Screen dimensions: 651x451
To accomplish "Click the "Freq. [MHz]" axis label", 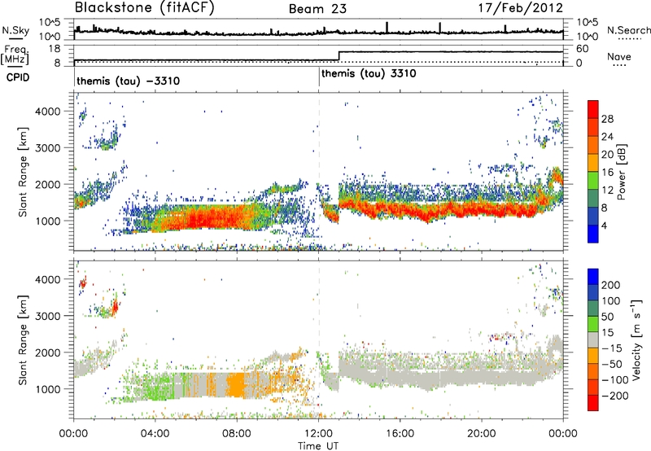I will pos(15,55).
